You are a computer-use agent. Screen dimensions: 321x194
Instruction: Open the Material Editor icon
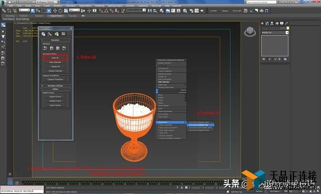[185, 11]
